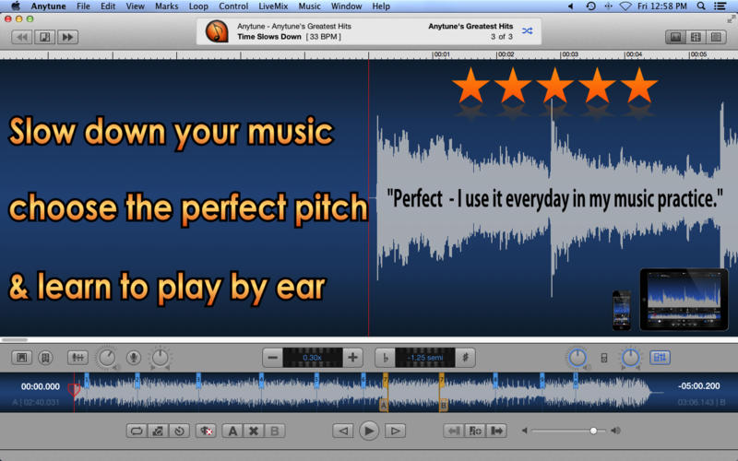Viewport: 738px width, 461px height.
Task: Click the small iPod device icon
Action: click(604, 358)
